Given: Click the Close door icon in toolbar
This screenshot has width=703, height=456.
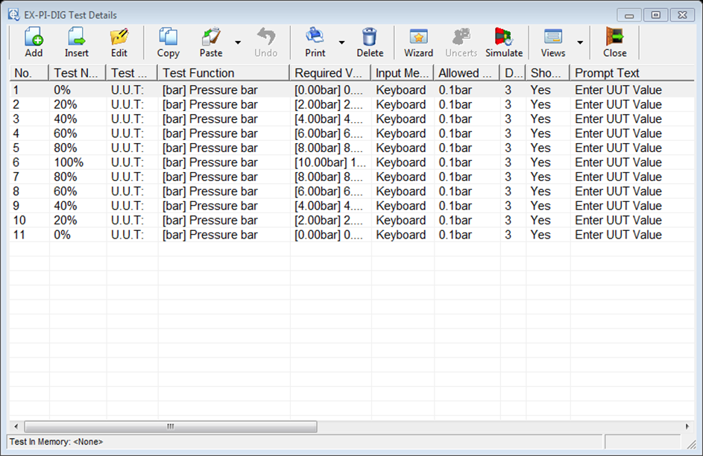Looking at the screenshot, I should point(615,42).
